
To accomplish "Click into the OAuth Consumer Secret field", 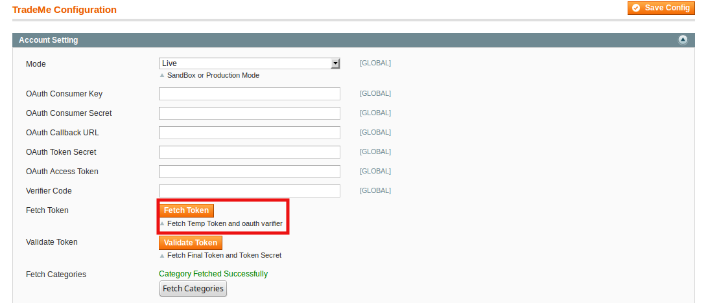I will pos(250,113).
